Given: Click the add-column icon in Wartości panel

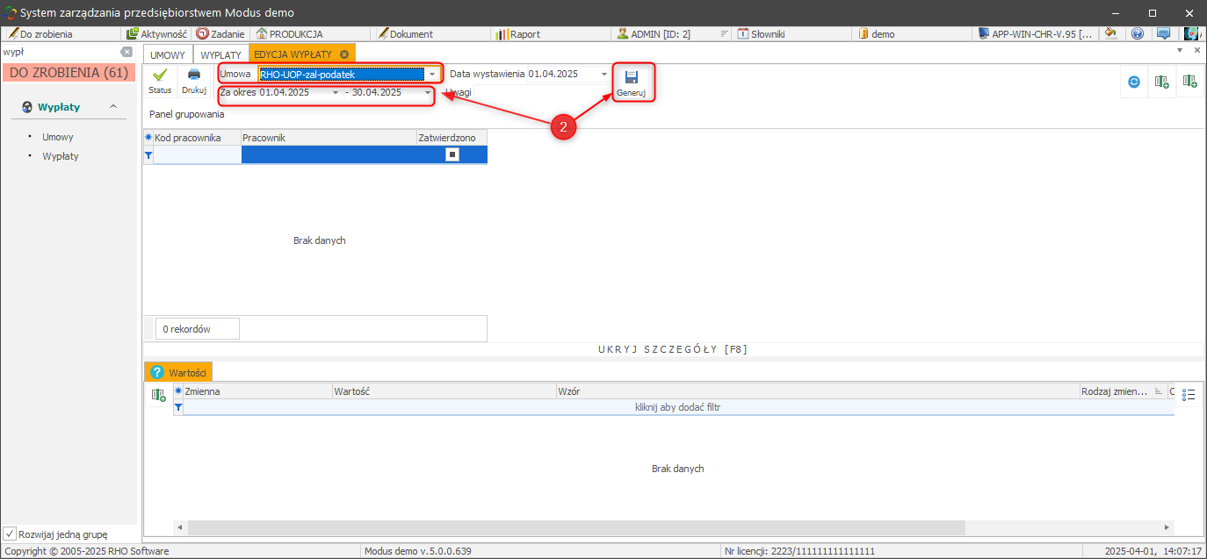Looking at the screenshot, I should point(158,395).
